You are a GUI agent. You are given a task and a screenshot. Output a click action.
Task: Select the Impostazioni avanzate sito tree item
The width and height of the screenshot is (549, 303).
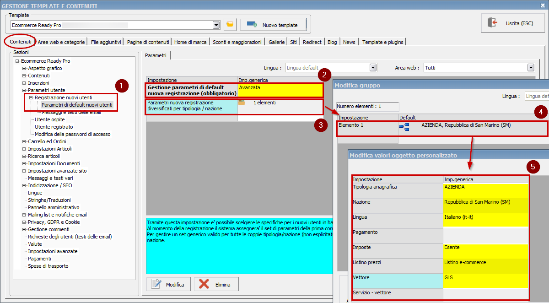(57, 171)
